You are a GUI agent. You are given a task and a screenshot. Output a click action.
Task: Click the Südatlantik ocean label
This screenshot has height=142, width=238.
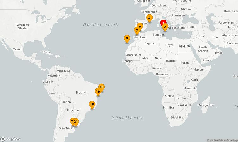[128, 118]
